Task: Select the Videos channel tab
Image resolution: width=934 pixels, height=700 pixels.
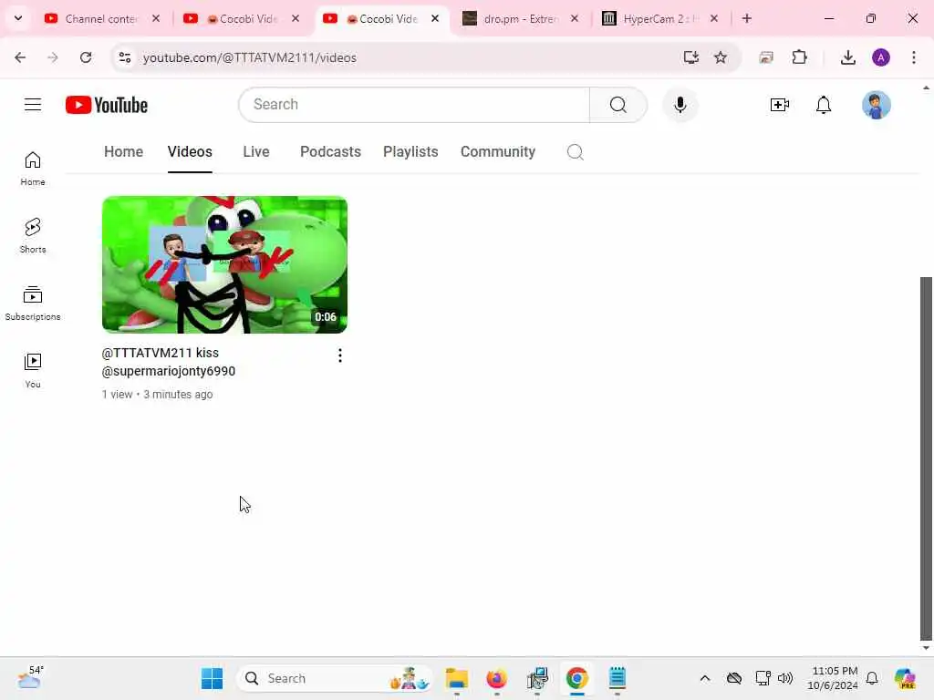Action: point(190,152)
